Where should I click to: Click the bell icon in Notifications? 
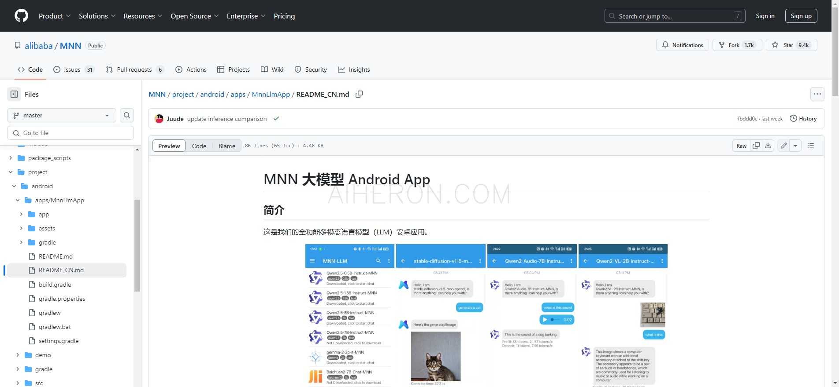[665, 45]
